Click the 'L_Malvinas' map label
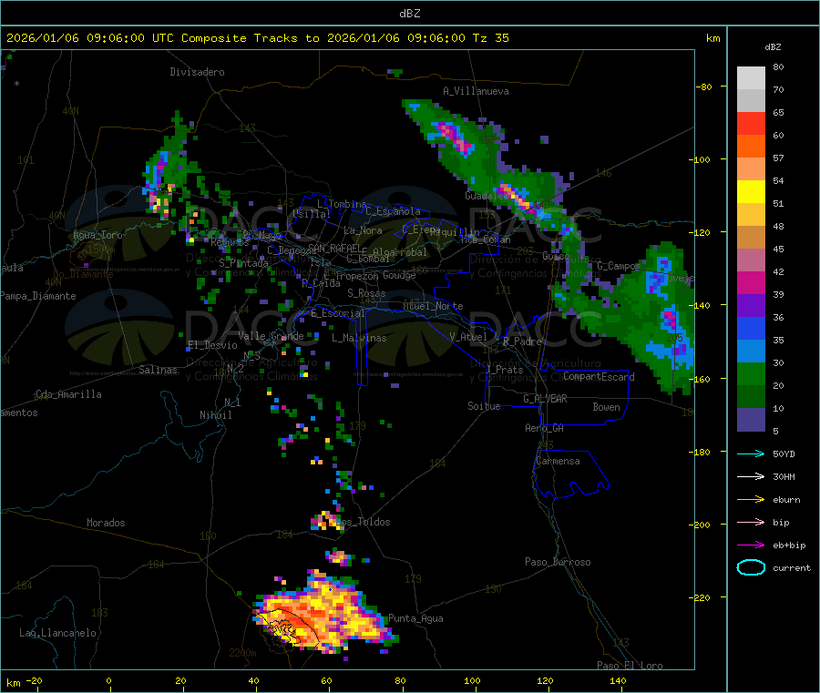 359,338
